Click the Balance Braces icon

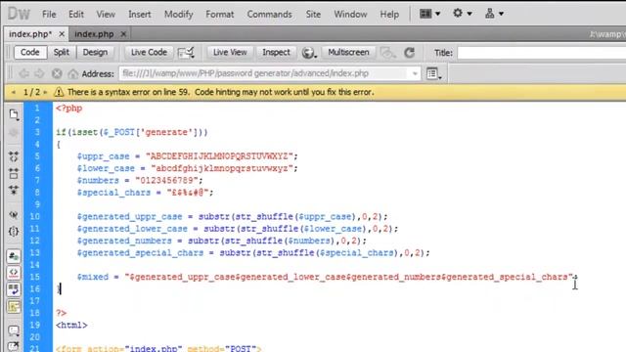(14, 232)
